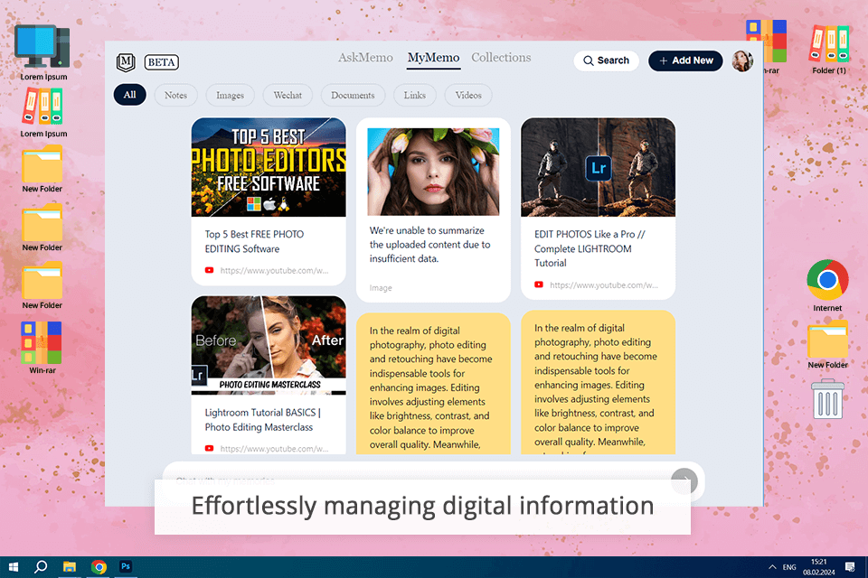
Task: Open the Internet Chrome desktop icon
Action: tap(827, 285)
